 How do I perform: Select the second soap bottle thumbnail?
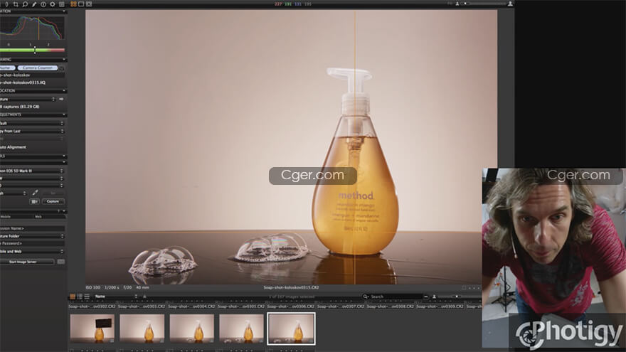142,329
